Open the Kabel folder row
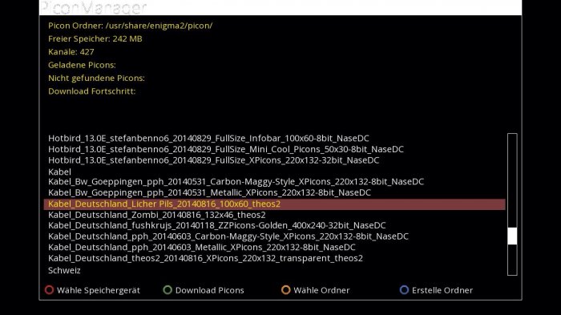Viewport: 561px width, 315px height. tap(59, 172)
